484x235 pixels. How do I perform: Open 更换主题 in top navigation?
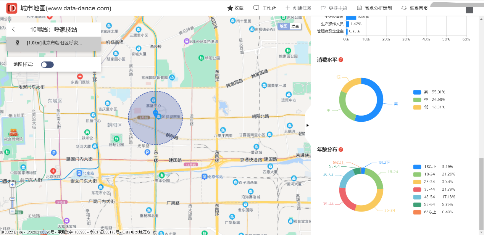338,8
